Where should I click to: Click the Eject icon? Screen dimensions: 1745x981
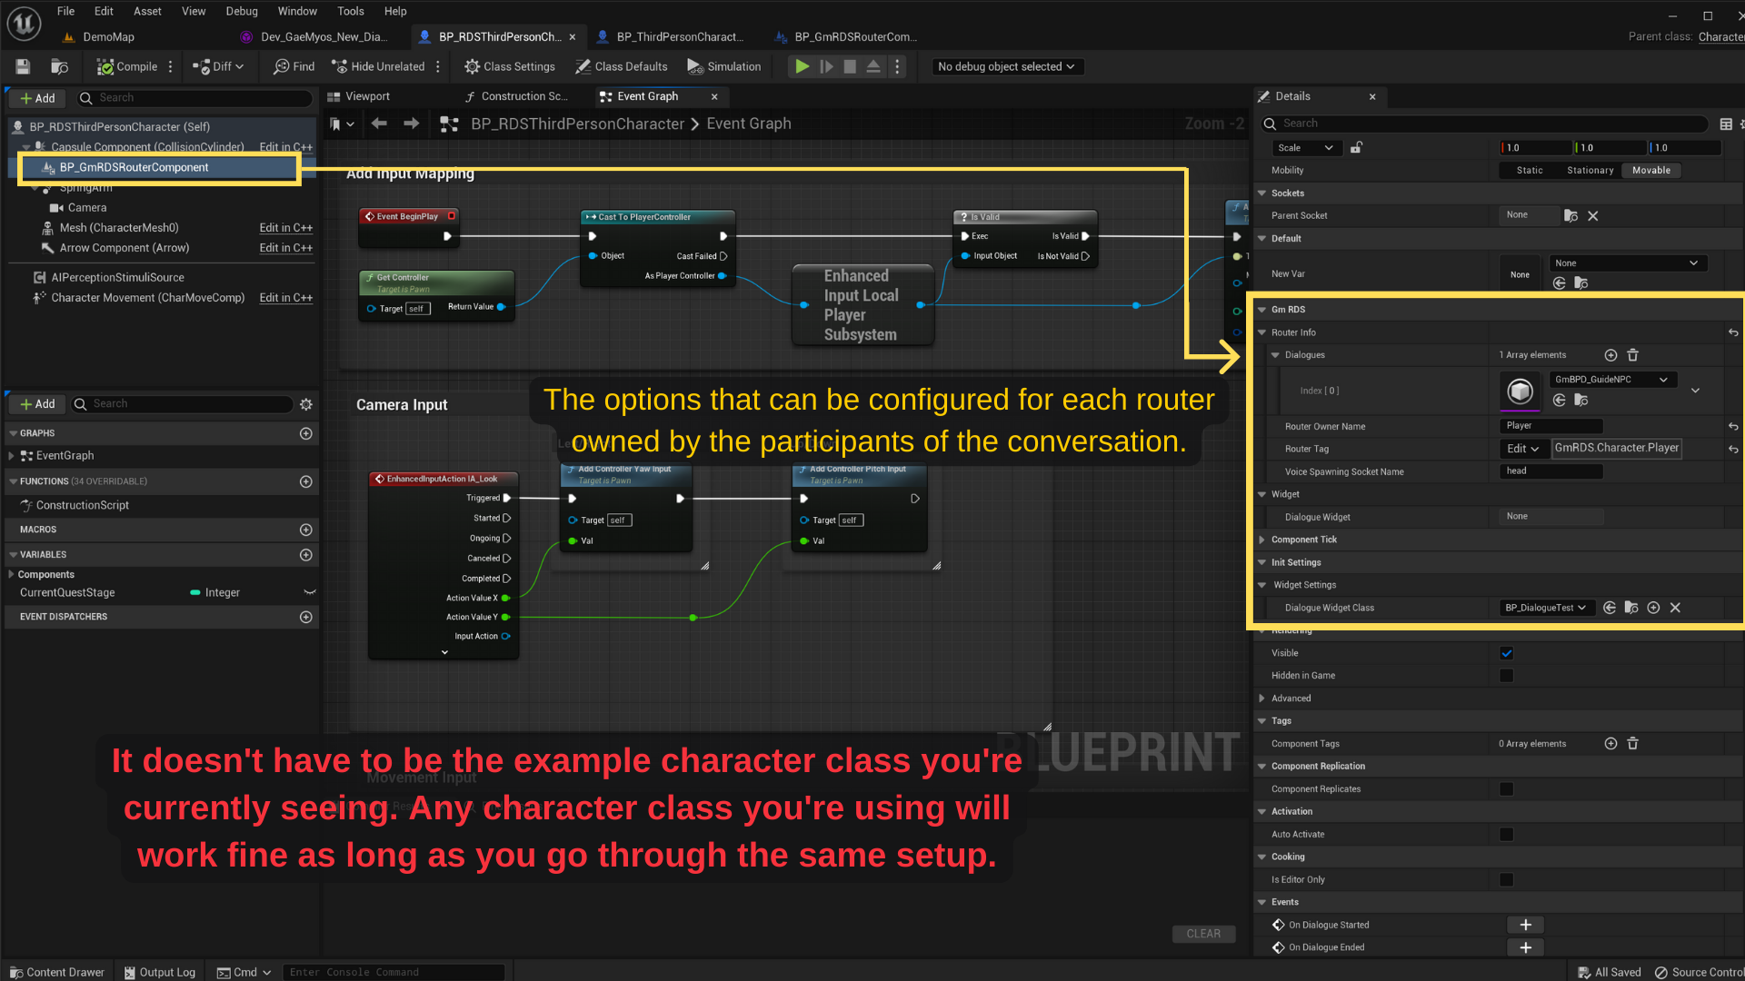click(x=873, y=66)
